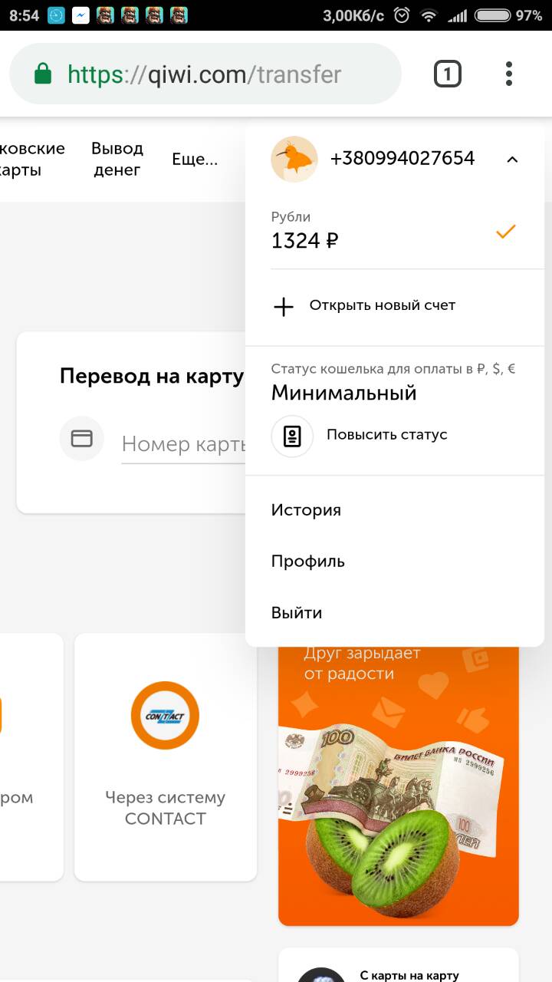Screen dimensions: 552x982
Task: Click the ID card icon for status upgrade
Action: (292, 436)
